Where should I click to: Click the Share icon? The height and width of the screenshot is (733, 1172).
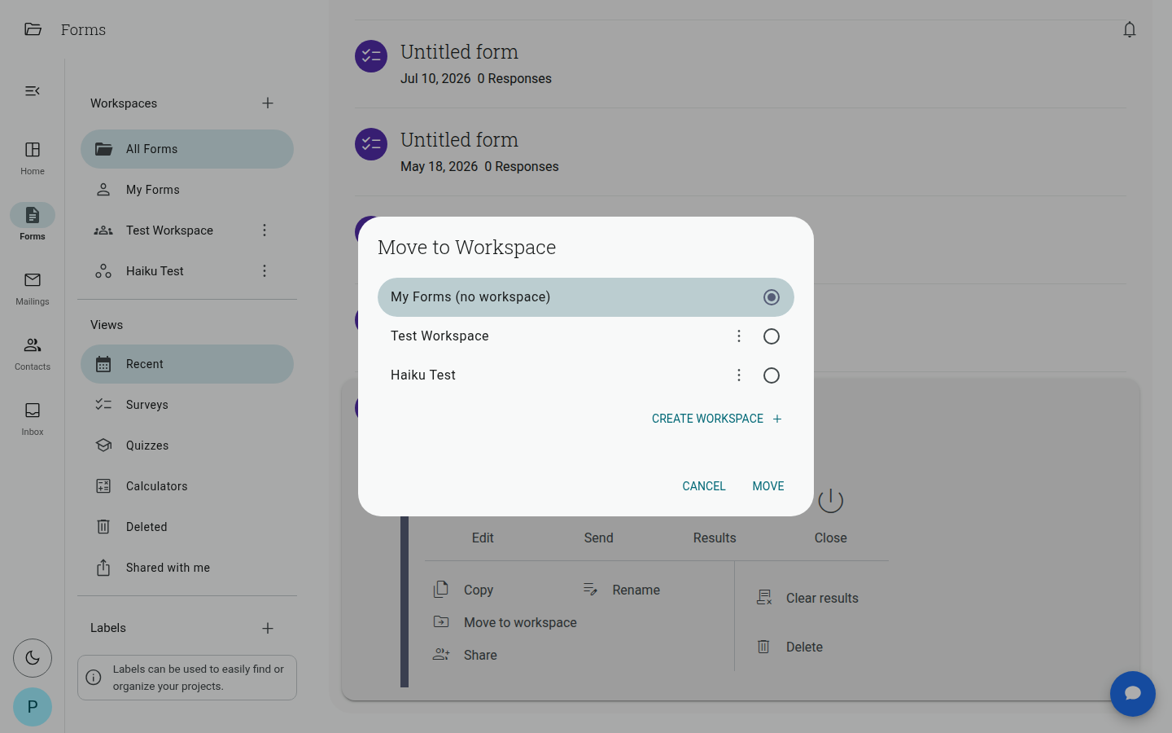click(x=441, y=654)
